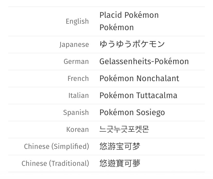Screen dimensions: 213x179
Task: Click the German language label
Action: click(76, 62)
